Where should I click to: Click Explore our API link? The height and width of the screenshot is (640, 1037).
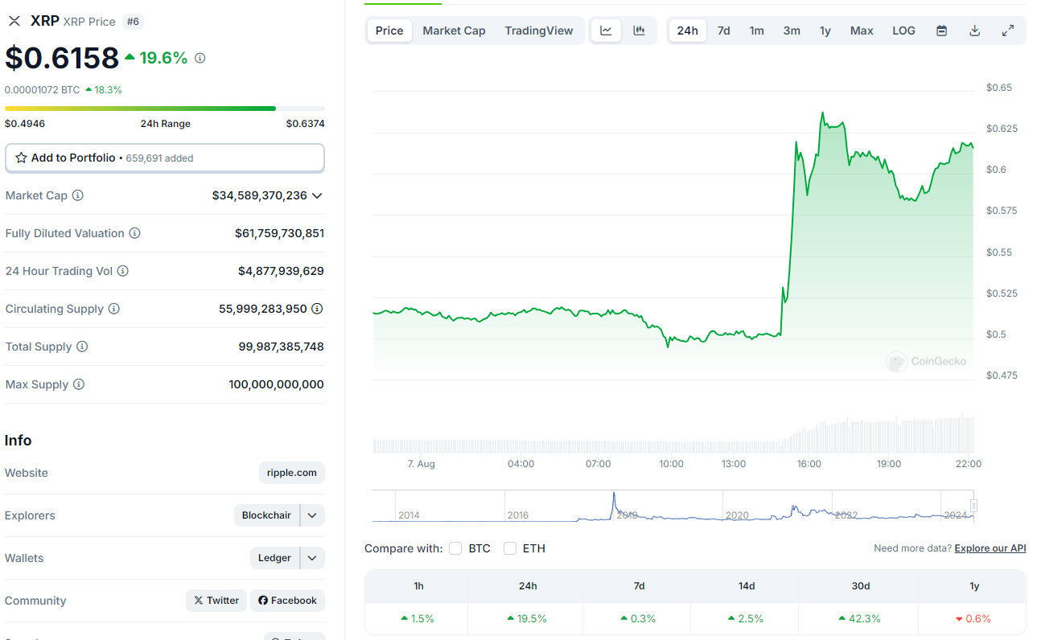(x=990, y=548)
